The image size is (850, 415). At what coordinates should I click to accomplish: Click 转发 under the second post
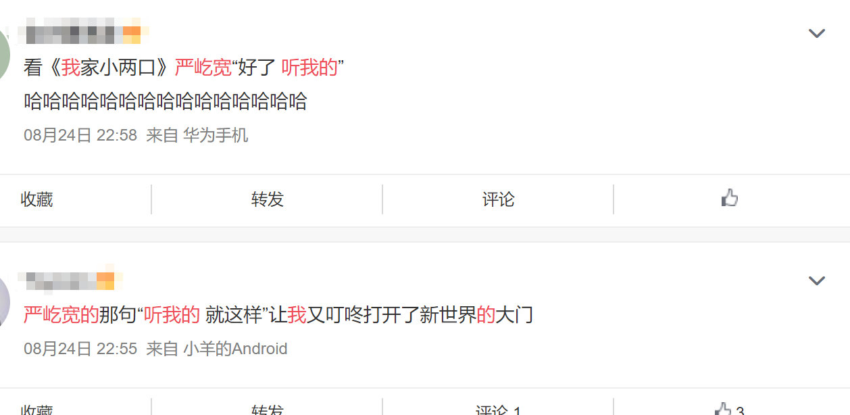point(268,410)
